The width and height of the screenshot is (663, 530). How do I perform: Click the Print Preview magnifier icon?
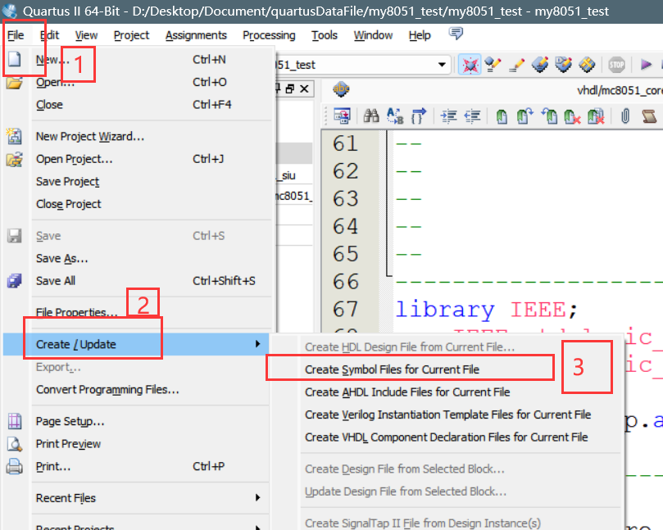coord(15,443)
